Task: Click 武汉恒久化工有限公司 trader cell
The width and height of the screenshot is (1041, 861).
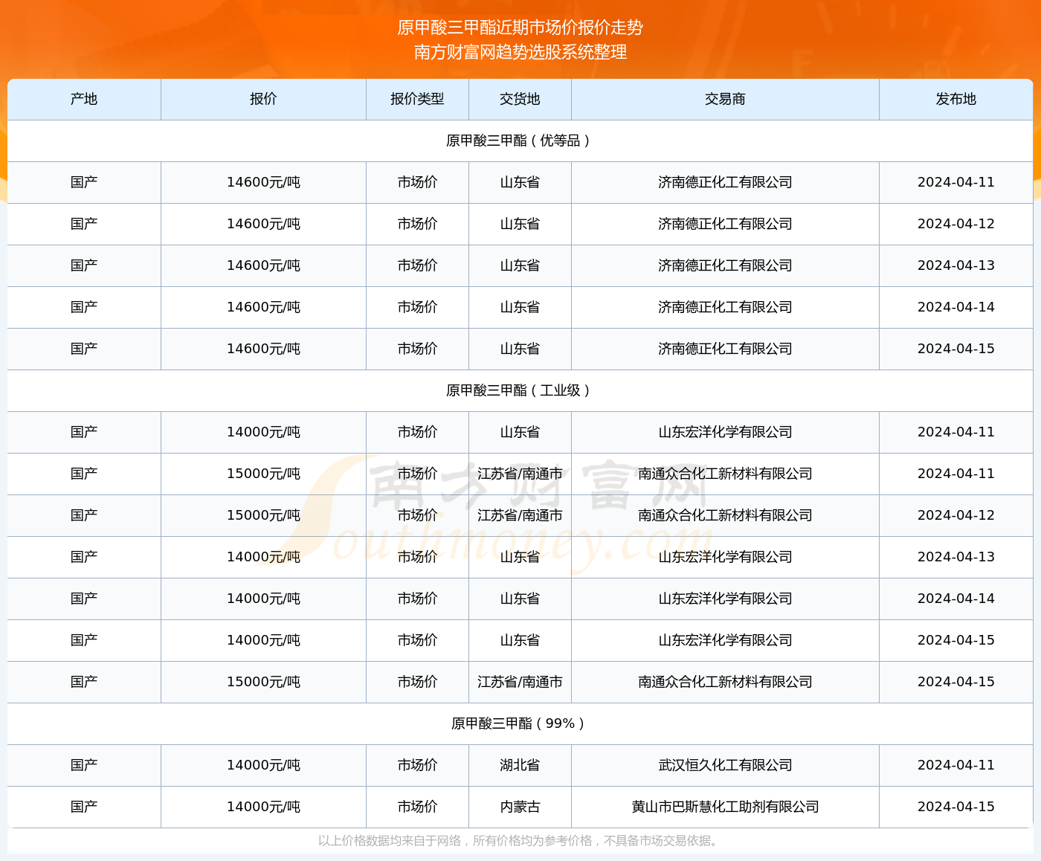Action: coord(725,765)
